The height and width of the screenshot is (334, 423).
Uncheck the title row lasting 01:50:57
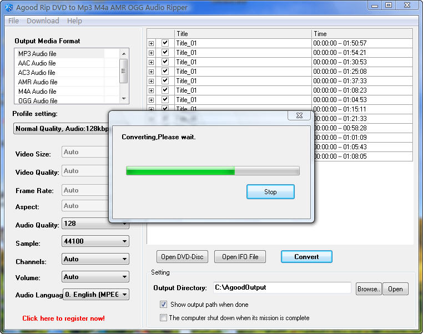pos(165,43)
